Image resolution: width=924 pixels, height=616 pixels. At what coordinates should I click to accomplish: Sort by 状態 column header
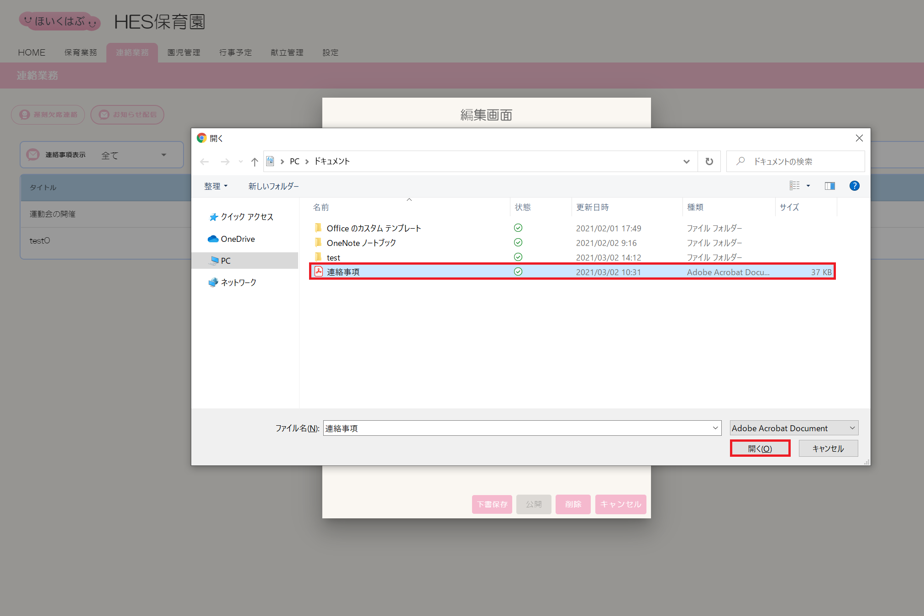point(523,207)
